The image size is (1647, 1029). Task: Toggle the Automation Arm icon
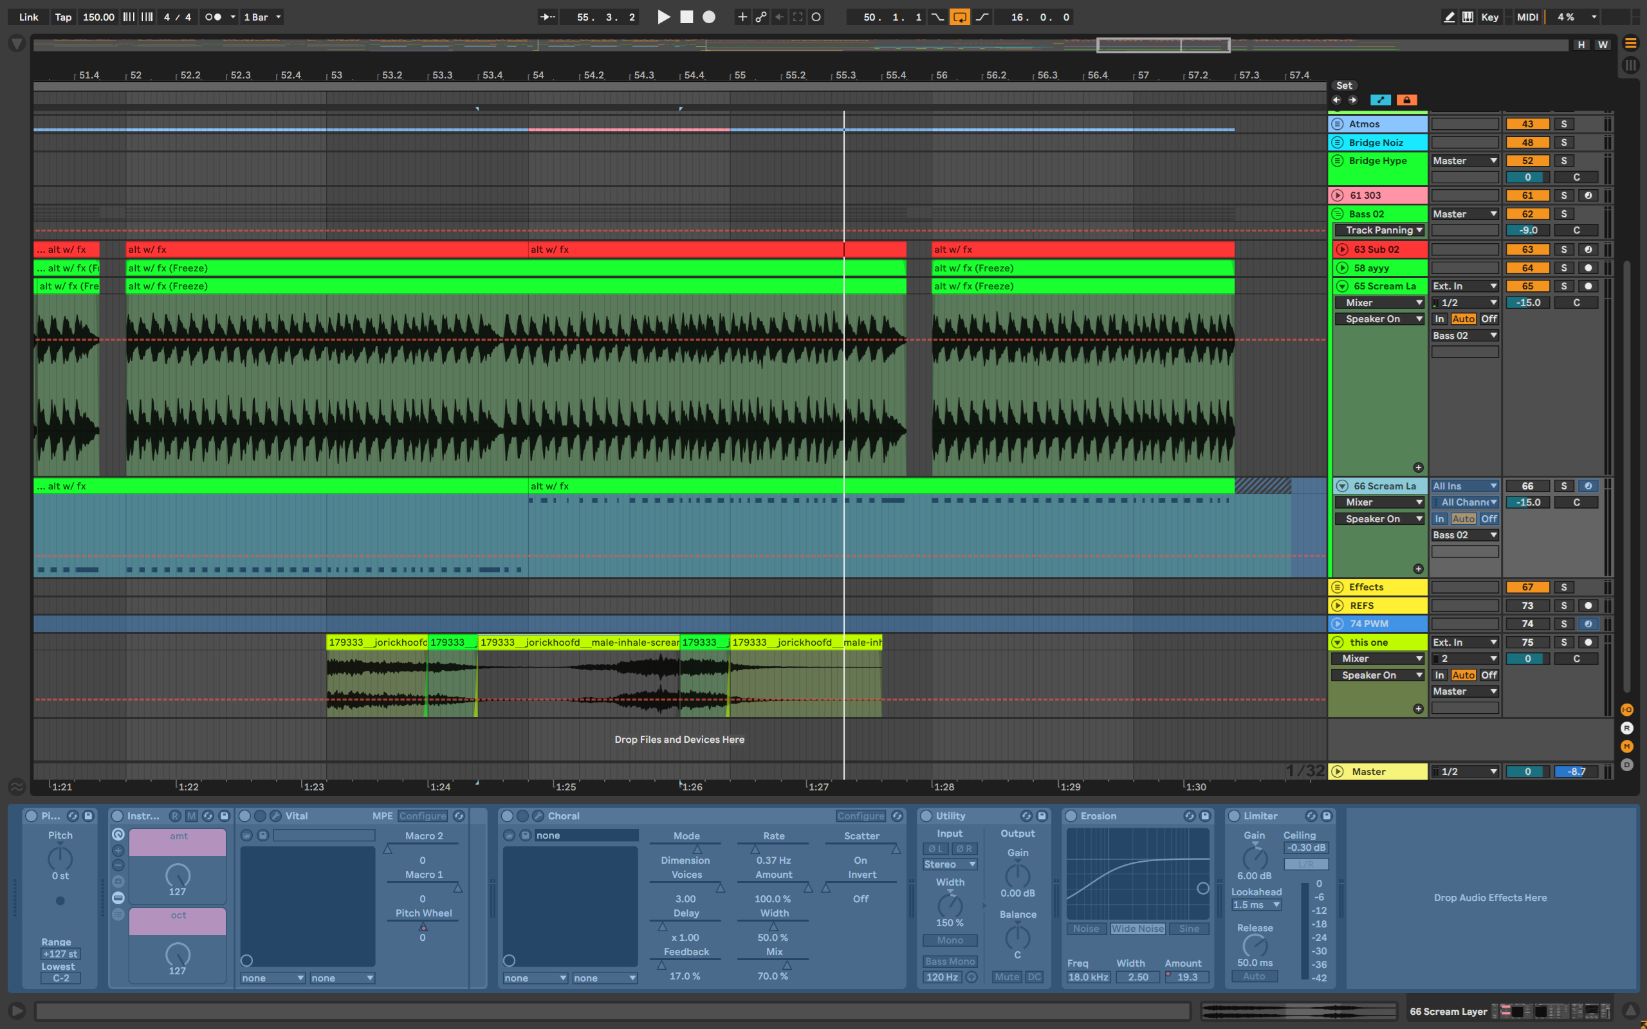(761, 17)
